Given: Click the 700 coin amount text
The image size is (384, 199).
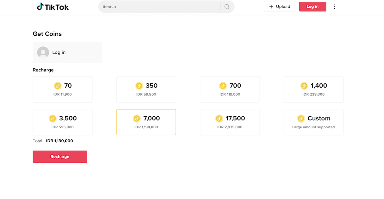Looking at the screenshot, I should tap(235, 86).
